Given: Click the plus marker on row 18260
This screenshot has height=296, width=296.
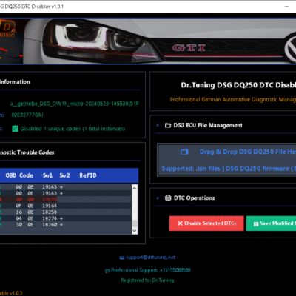Looking at the screenshot, I should (x=61, y=225).
